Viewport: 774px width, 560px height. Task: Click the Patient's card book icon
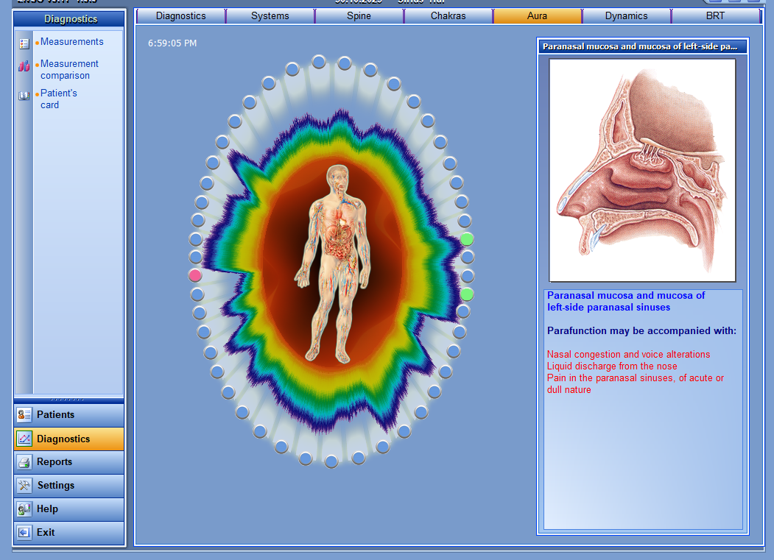pyautogui.click(x=24, y=96)
